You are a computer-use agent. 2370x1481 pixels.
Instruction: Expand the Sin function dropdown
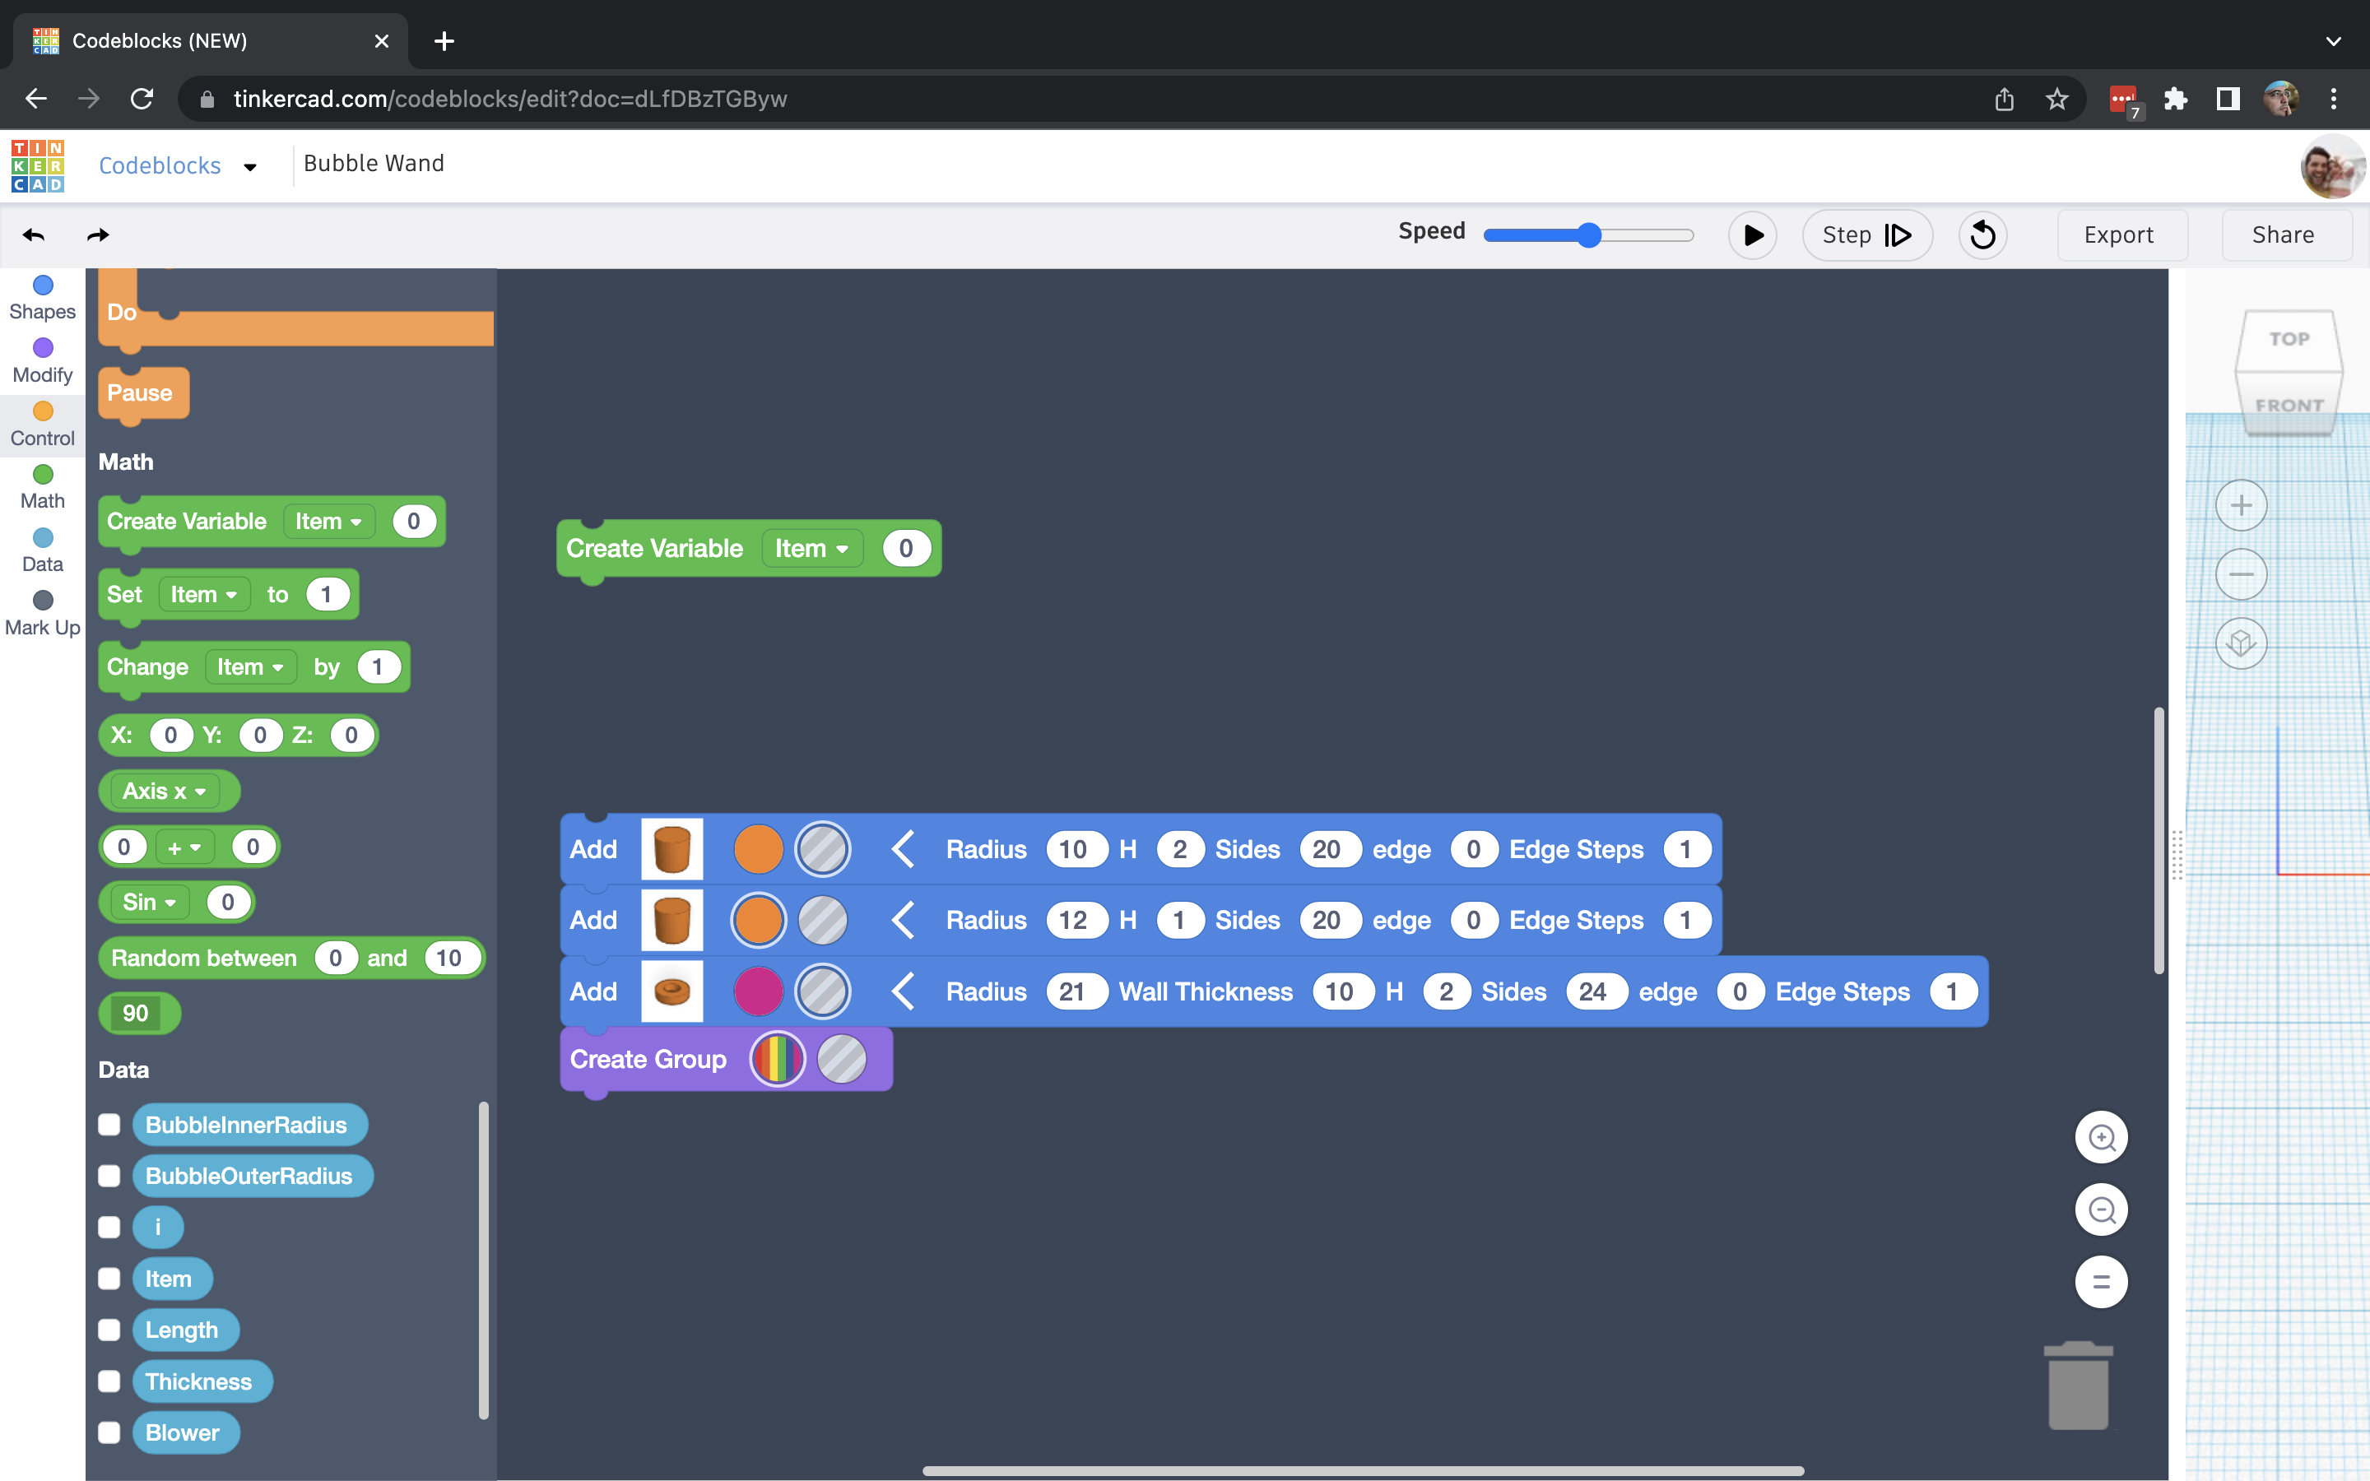(x=150, y=902)
